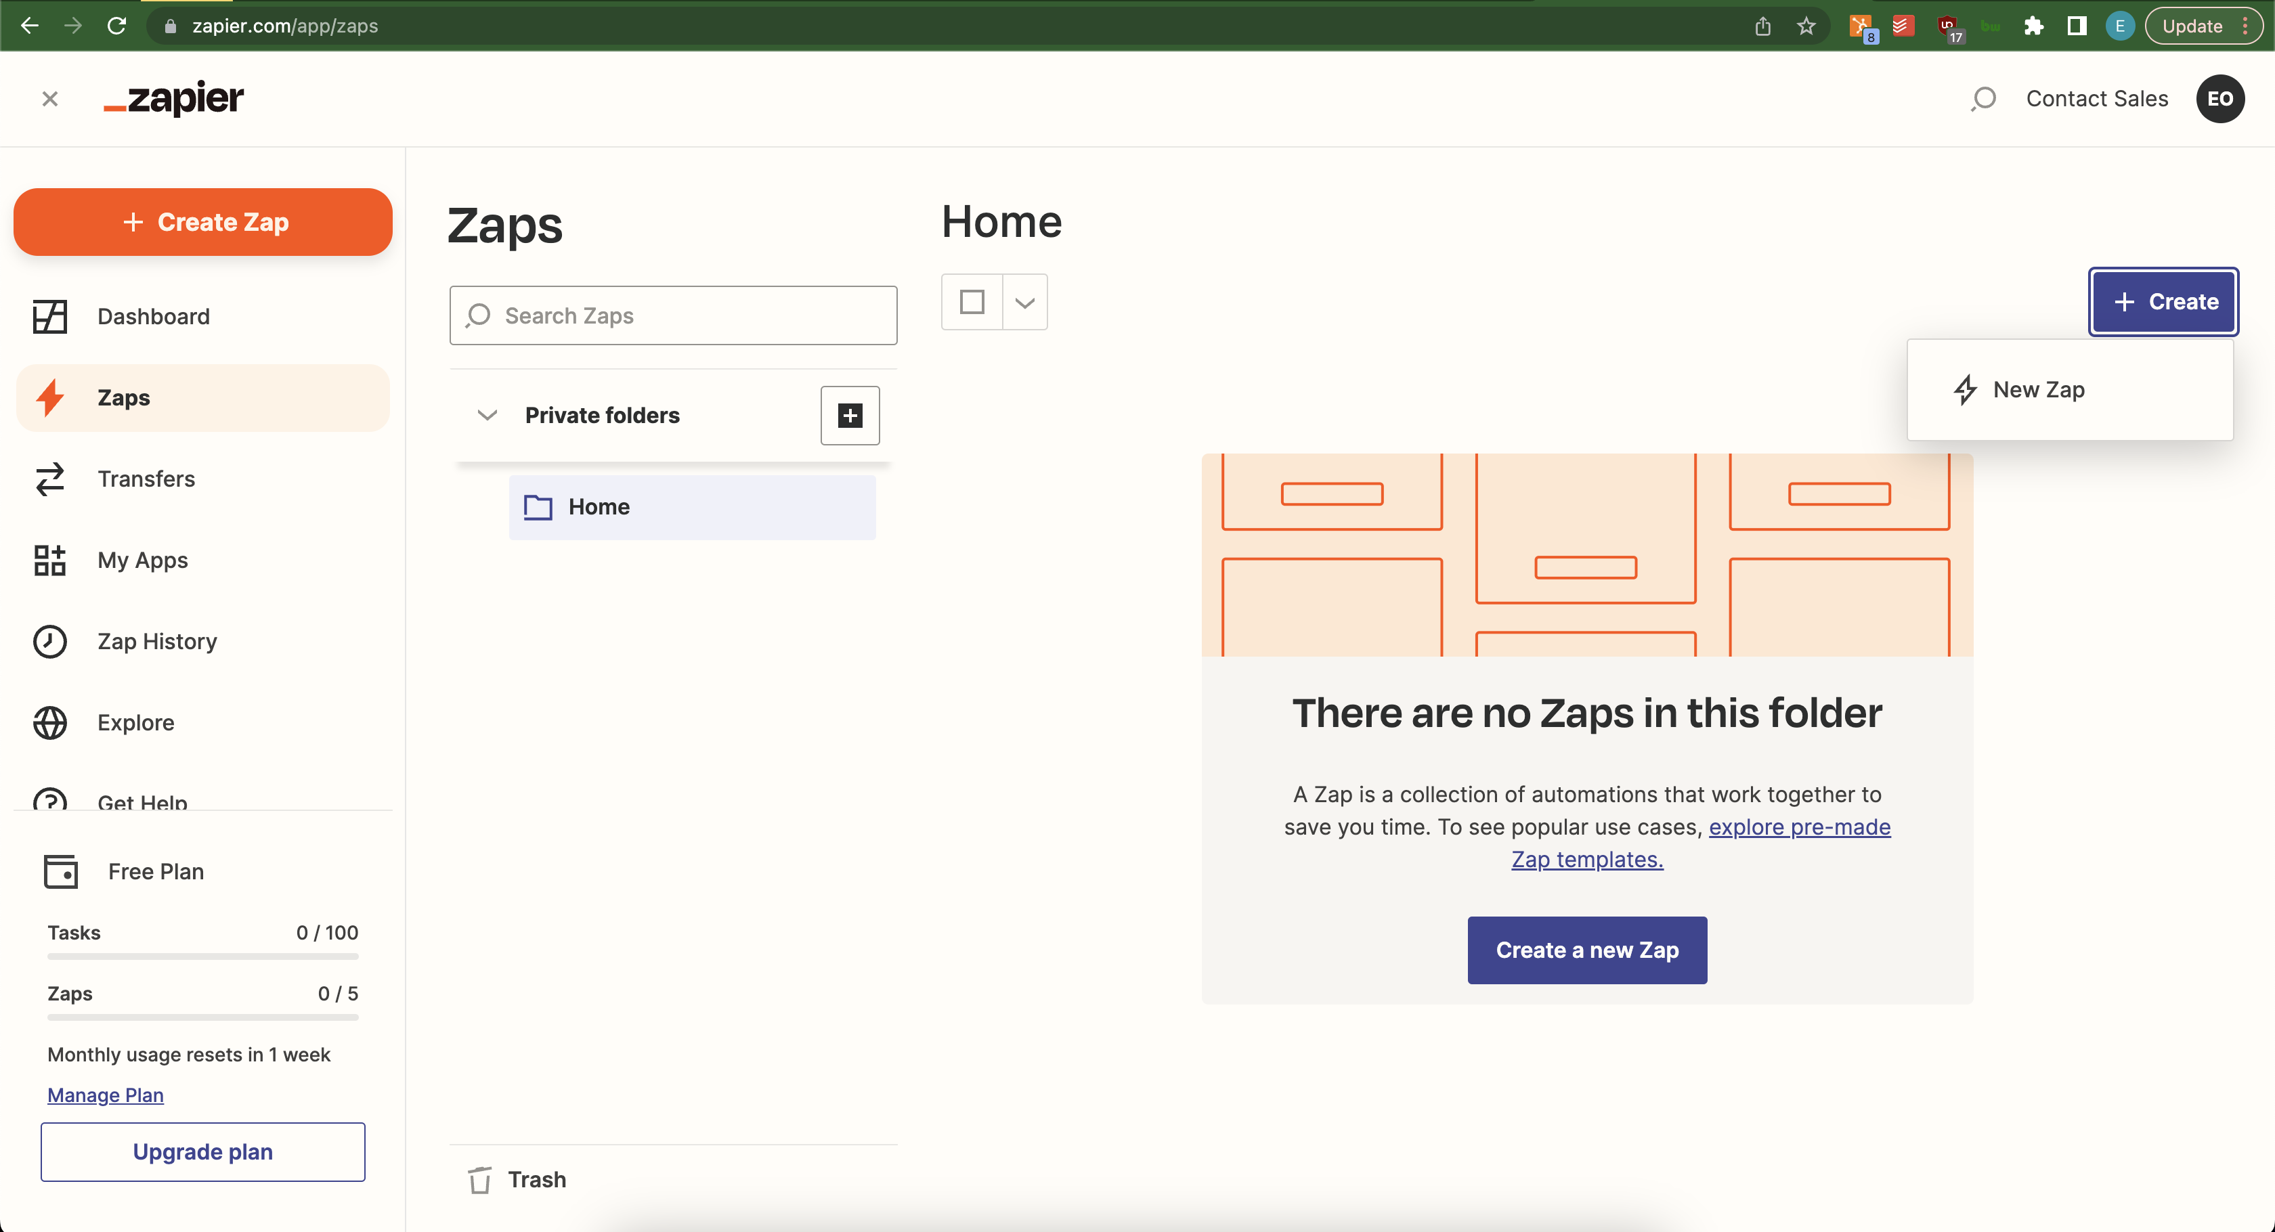The image size is (2275, 1232).
Task: Click the lightning icon beside New Zap
Action: coord(1965,389)
